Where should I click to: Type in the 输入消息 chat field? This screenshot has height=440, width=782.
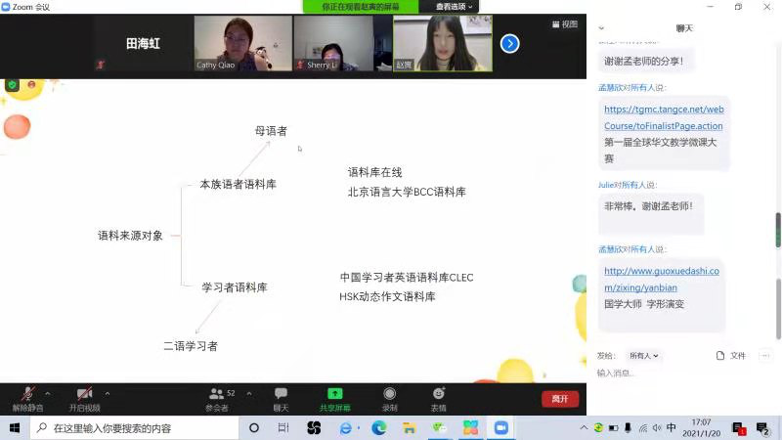point(684,374)
